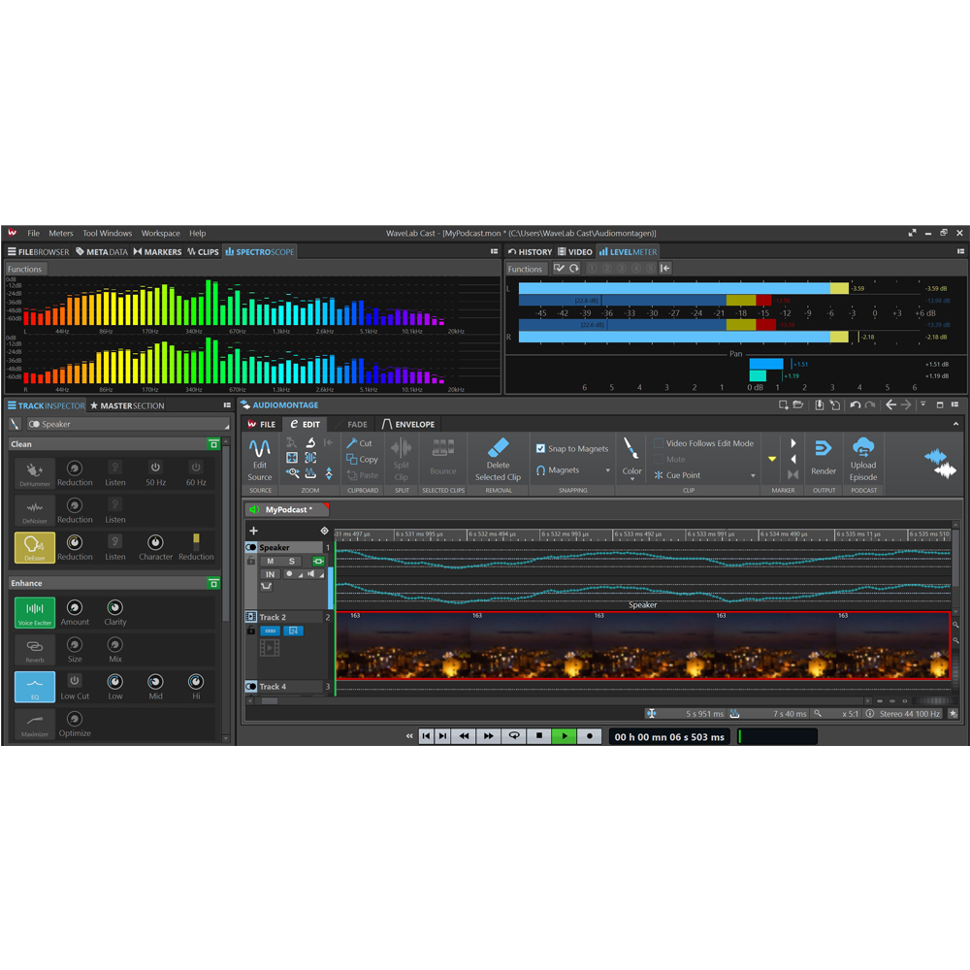Open the Cue Point dropdown
This screenshot has height=970, width=970.
[705, 475]
